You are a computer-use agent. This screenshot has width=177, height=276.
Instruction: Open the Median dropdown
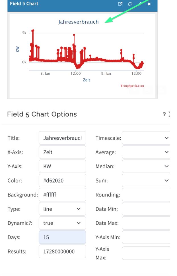(146, 166)
